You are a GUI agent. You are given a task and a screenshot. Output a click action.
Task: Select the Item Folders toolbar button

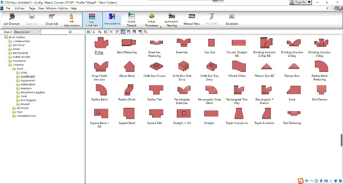point(112,20)
